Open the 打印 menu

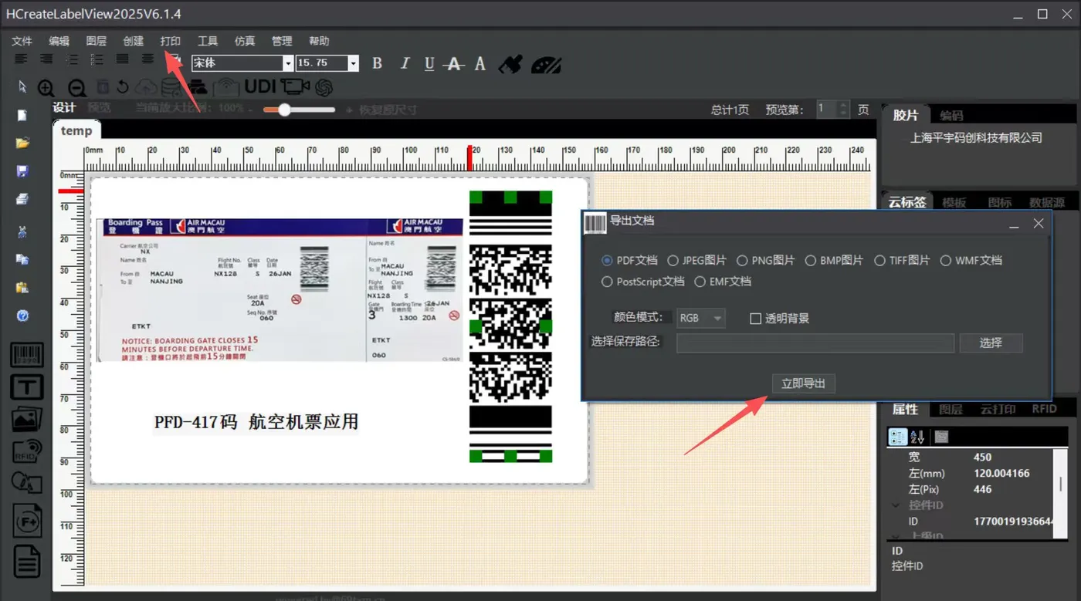click(171, 41)
